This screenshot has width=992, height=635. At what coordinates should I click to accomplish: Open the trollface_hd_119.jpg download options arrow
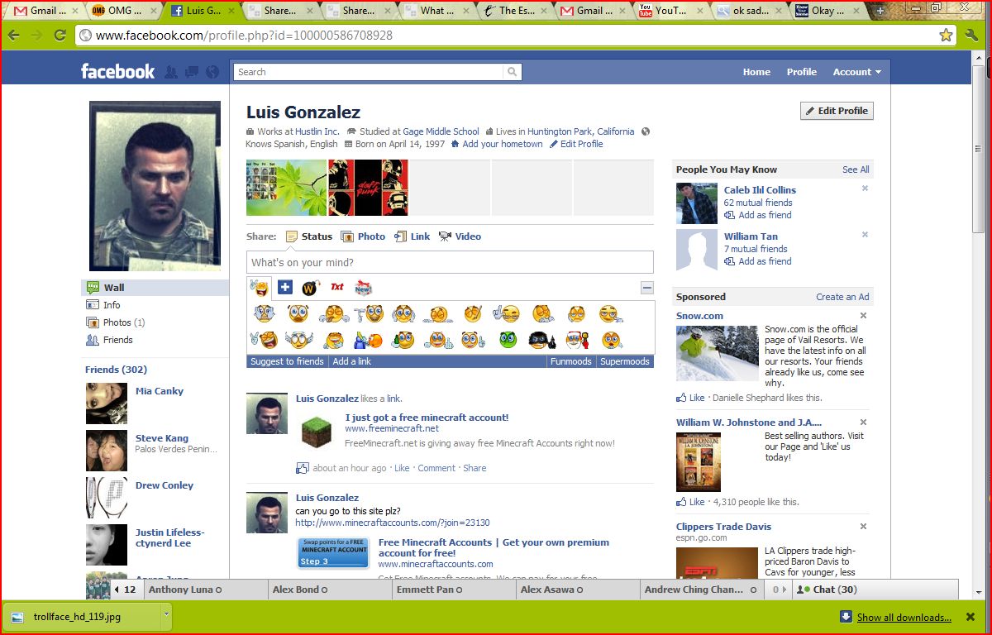166,614
